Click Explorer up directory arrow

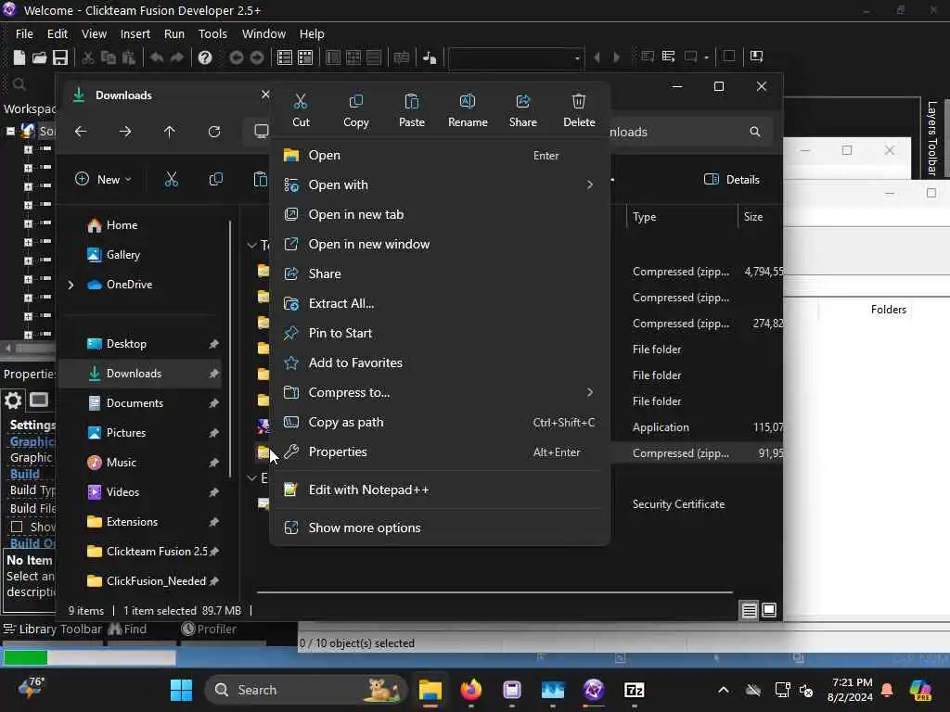[x=170, y=132]
